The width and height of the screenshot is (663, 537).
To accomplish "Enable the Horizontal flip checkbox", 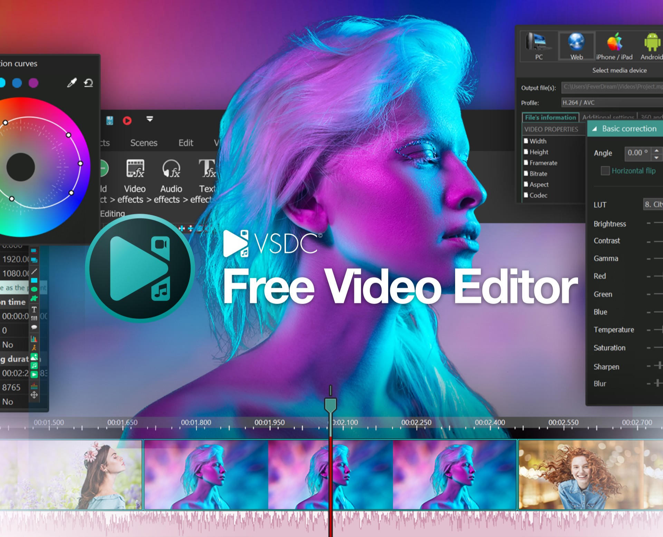I will (605, 171).
